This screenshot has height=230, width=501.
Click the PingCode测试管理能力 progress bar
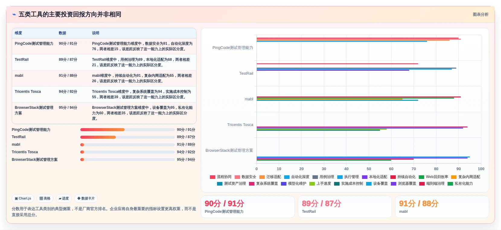127,130
